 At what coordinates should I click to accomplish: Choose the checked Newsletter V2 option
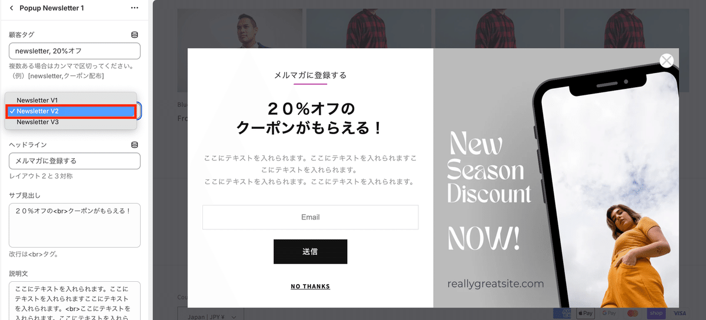71,111
